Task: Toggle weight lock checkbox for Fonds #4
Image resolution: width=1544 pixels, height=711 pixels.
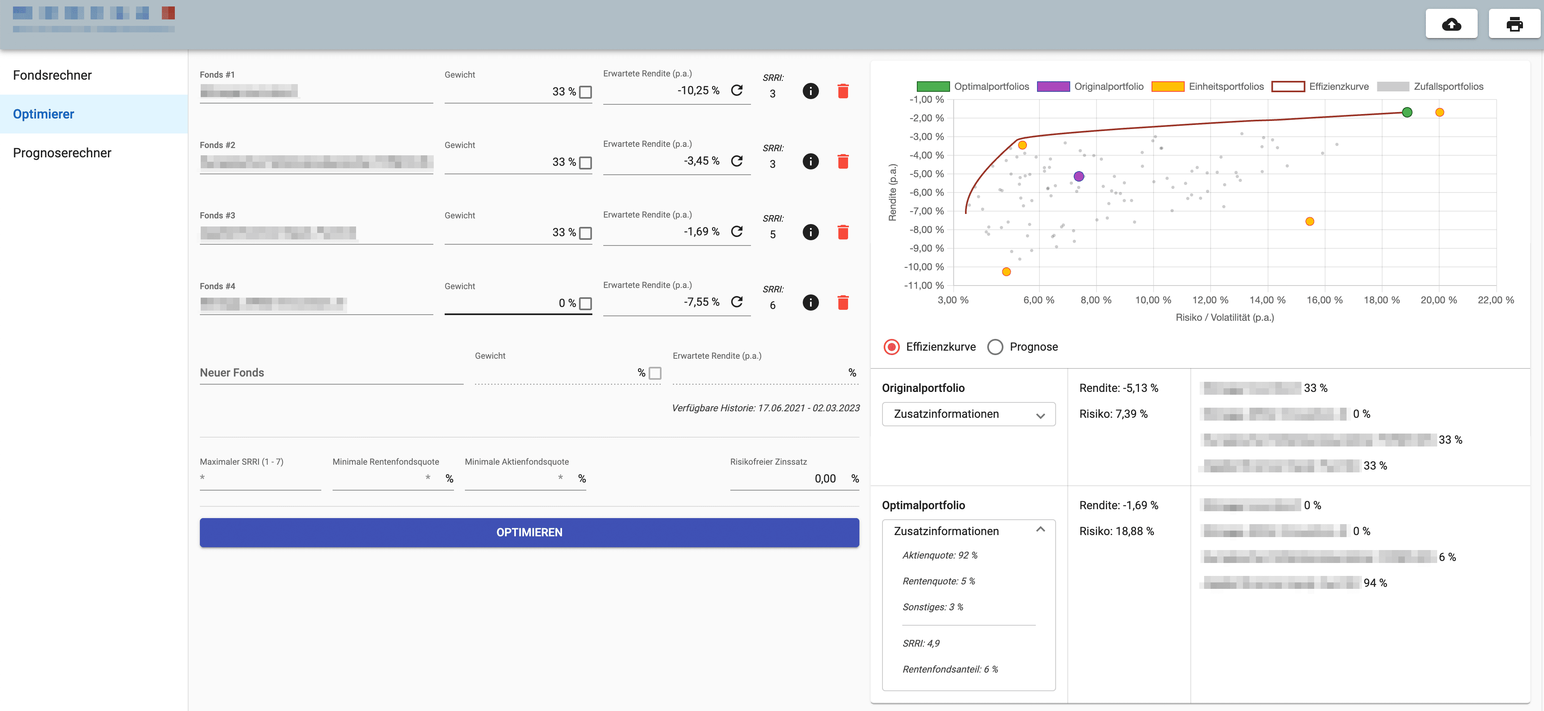Action: (x=585, y=304)
